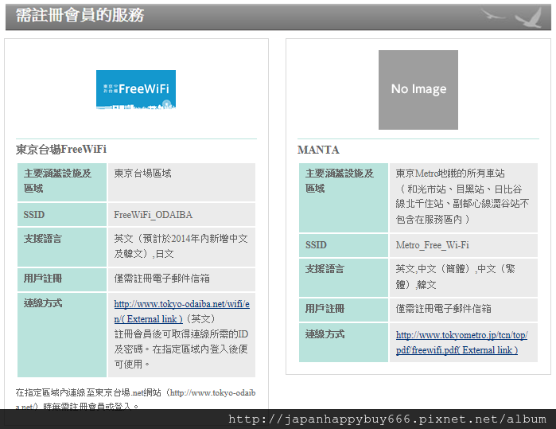556x429 pixels.
Task: Click the 需註冊會員的服務 section title
Action: coord(80,15)
